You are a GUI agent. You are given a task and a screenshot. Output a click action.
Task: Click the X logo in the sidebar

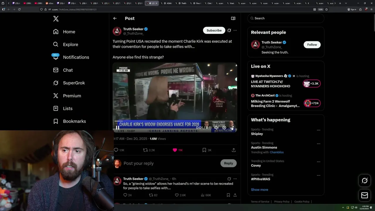(x=56, y=19)
